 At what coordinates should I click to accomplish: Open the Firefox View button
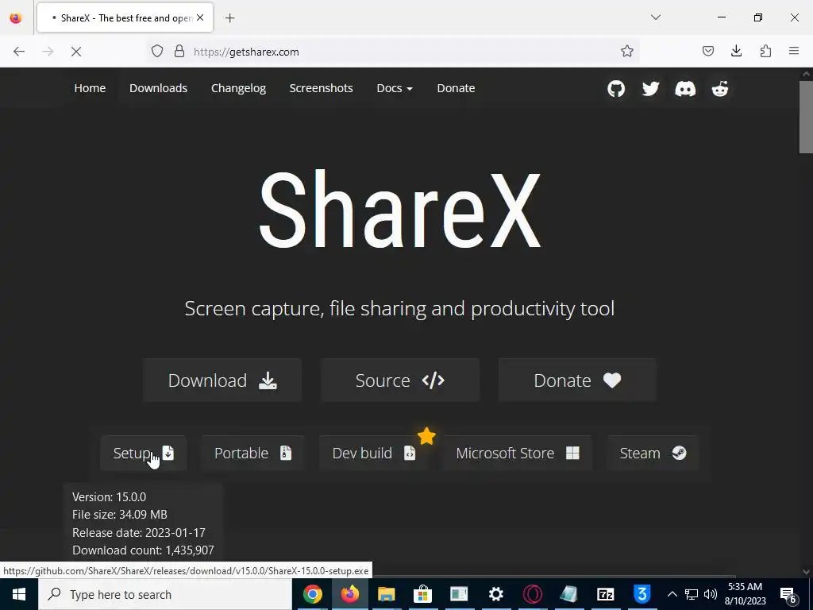16,17
